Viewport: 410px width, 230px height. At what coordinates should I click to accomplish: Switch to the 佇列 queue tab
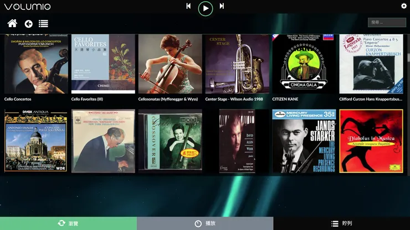click(x=342, y=223)
